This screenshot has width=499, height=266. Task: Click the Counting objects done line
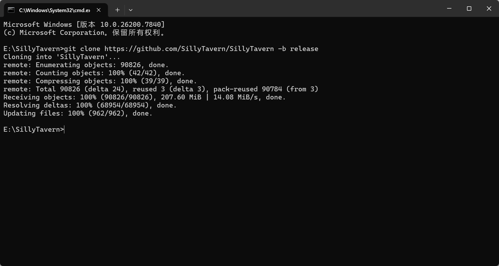coord(94,73)
